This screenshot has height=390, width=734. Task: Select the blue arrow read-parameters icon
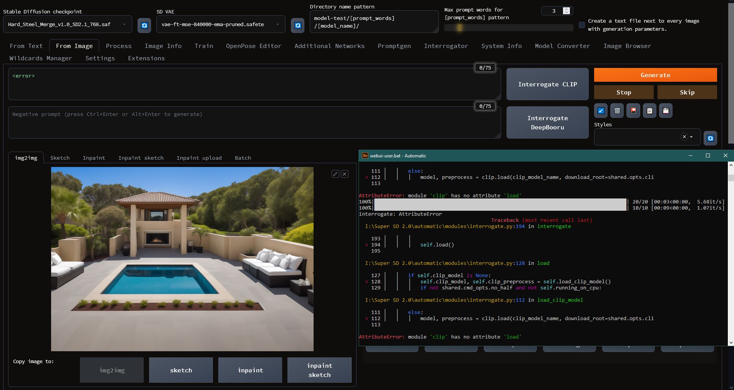tap(601, 111)
